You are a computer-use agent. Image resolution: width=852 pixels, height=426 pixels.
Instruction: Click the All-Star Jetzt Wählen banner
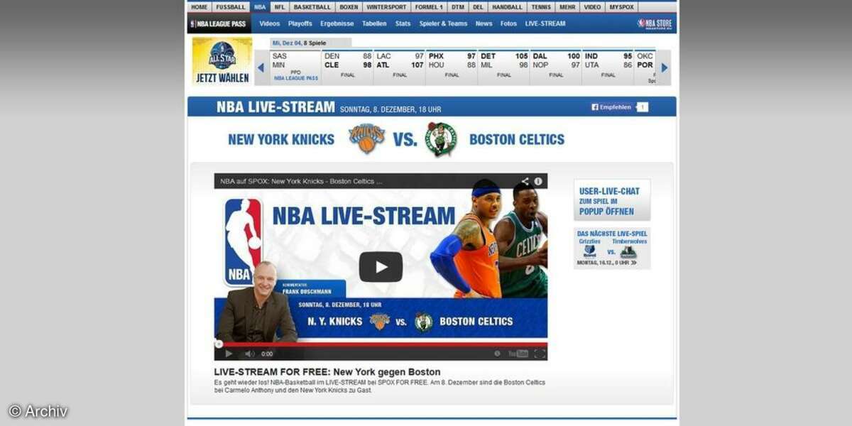click(222, 60)
